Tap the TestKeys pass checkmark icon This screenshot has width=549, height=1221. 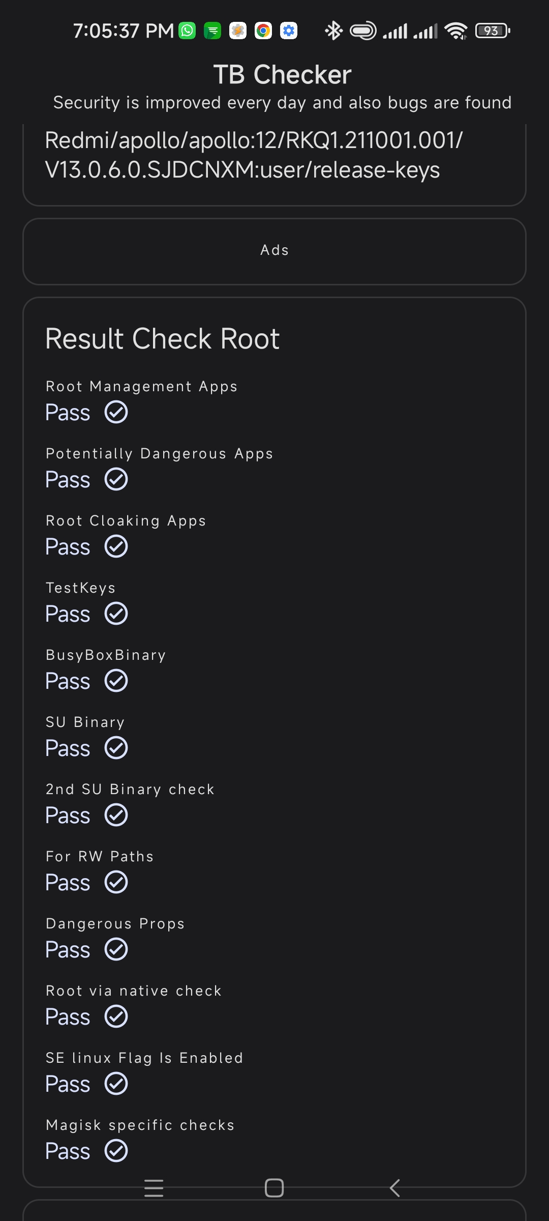116,614
